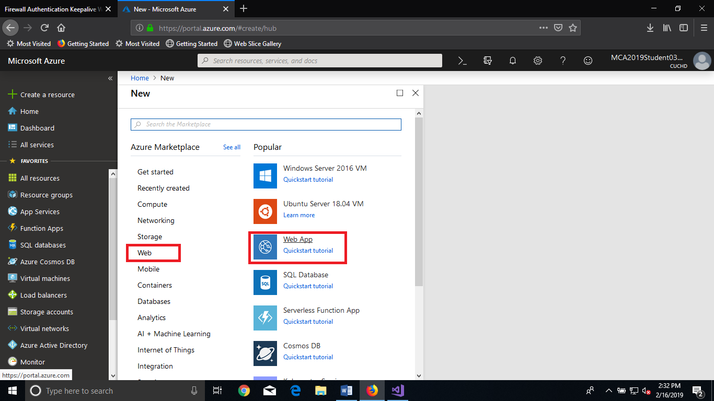Select Get started category

pyautogui.click(x=155, y=172)
